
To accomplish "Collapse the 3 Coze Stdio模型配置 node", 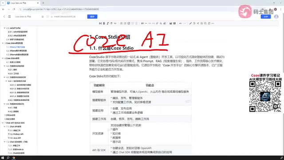I will tap(3, 43).
